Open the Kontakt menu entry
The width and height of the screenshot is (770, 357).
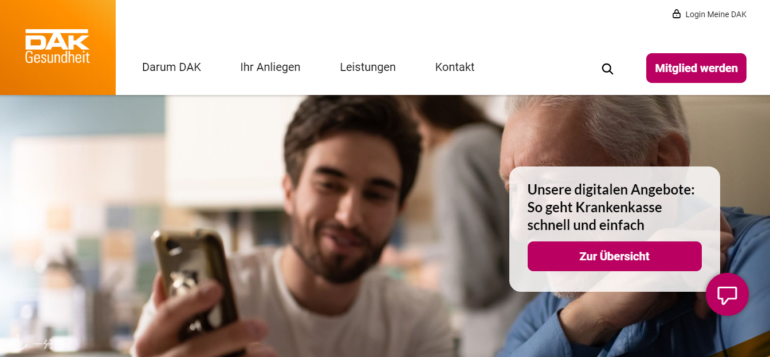pyautogui.click(x=455, y=67)
